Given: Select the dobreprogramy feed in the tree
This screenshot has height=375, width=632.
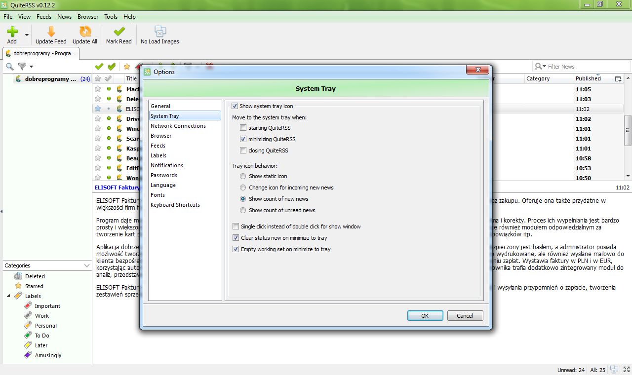Looking at the screenshot, I should pos(51,78).
